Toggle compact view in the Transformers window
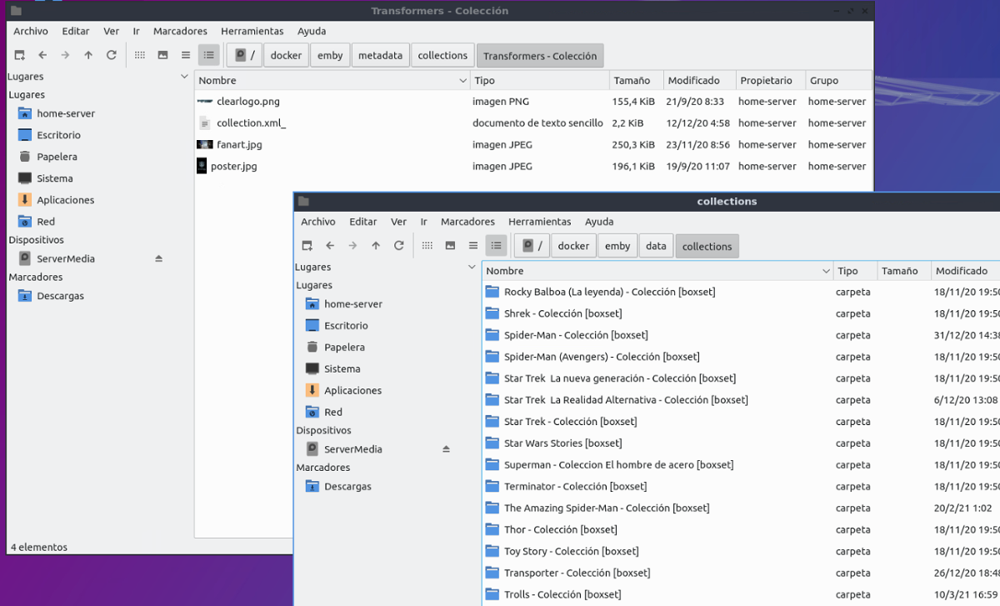The width and height of the screenshot is (1000, 606). coord(186,55)
